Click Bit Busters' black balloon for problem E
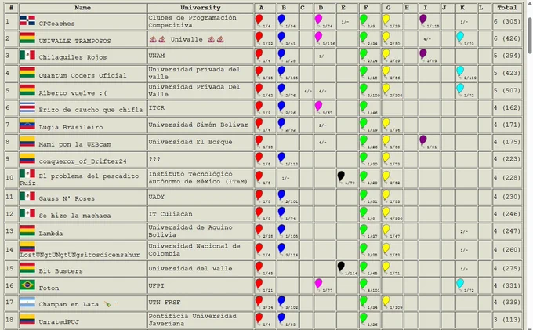 (x=341, y=267)
